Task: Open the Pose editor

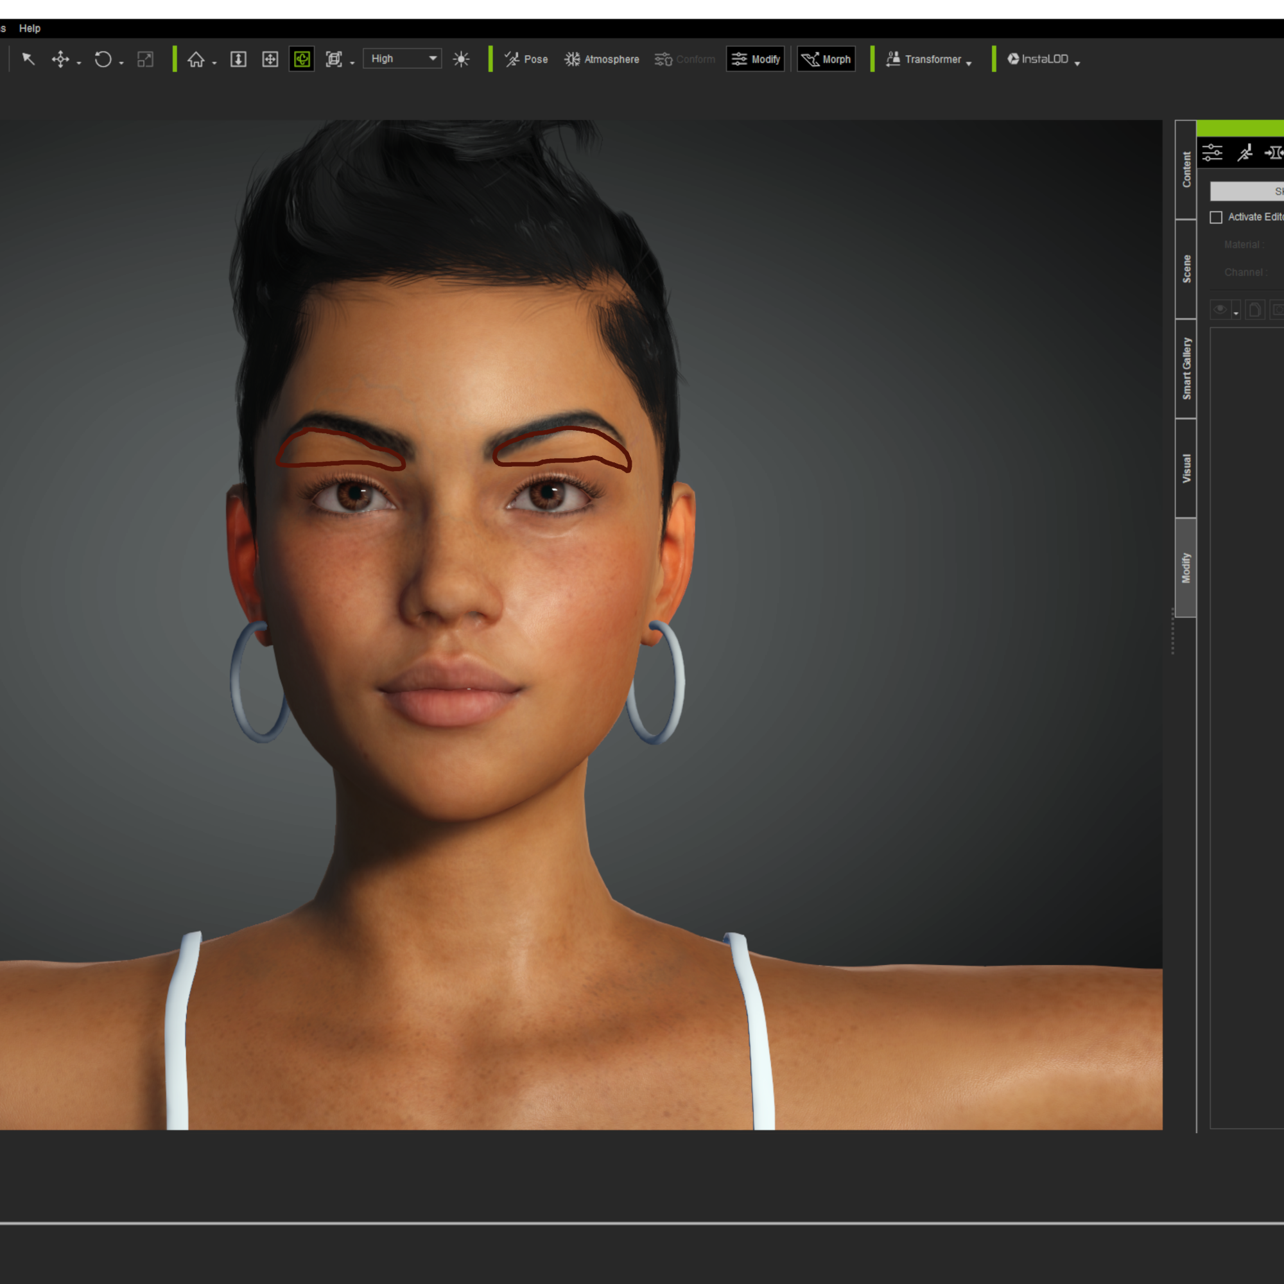Action: (x=526, y=59)
